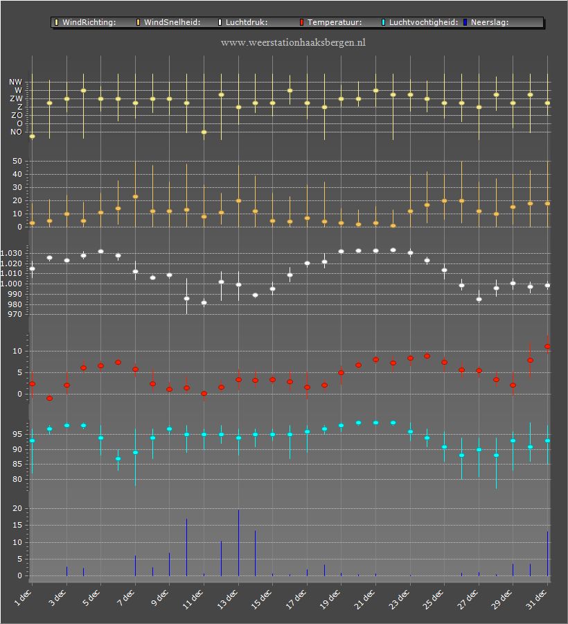568x624 pixels.
Task: Click the 25 dec date label
Action: click(433, 599)
